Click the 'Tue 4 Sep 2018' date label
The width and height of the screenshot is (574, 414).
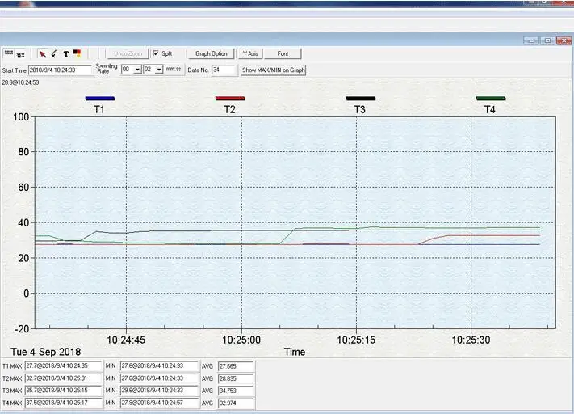tap(46, 352)
